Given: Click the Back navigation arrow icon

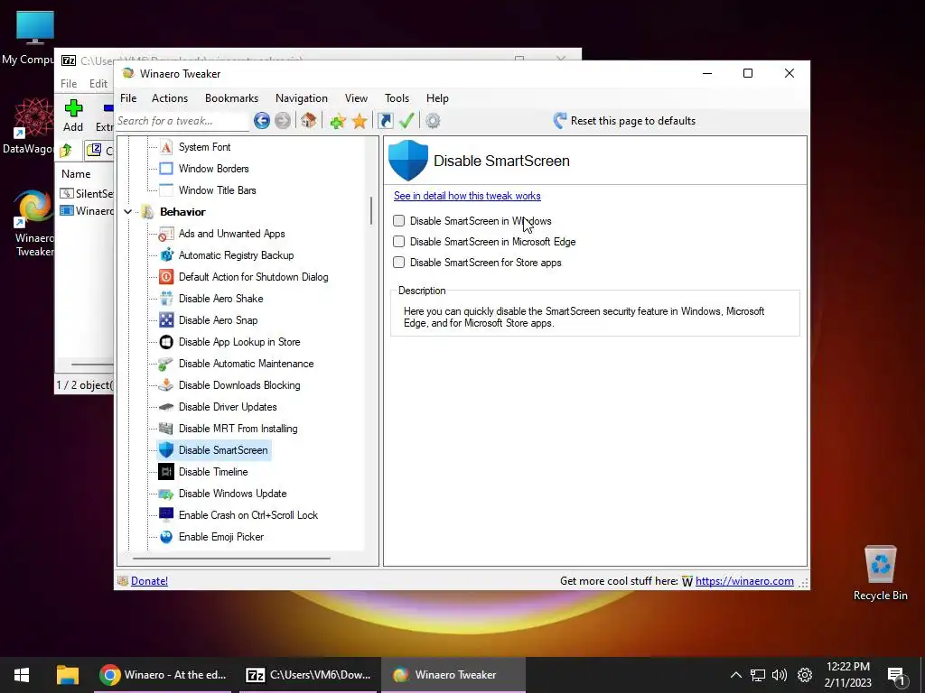Looking at the screenshot, I should point(262,121).
